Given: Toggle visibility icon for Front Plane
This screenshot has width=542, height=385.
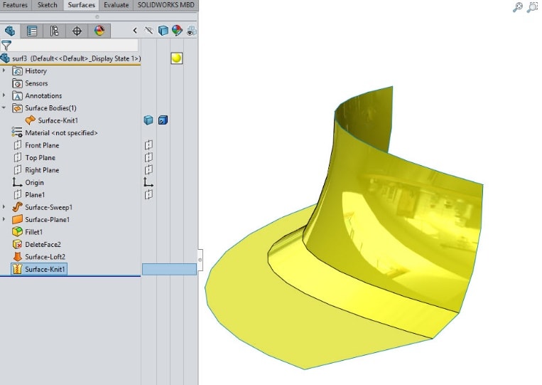Looking at the screenshot, I should pos(148,144).
